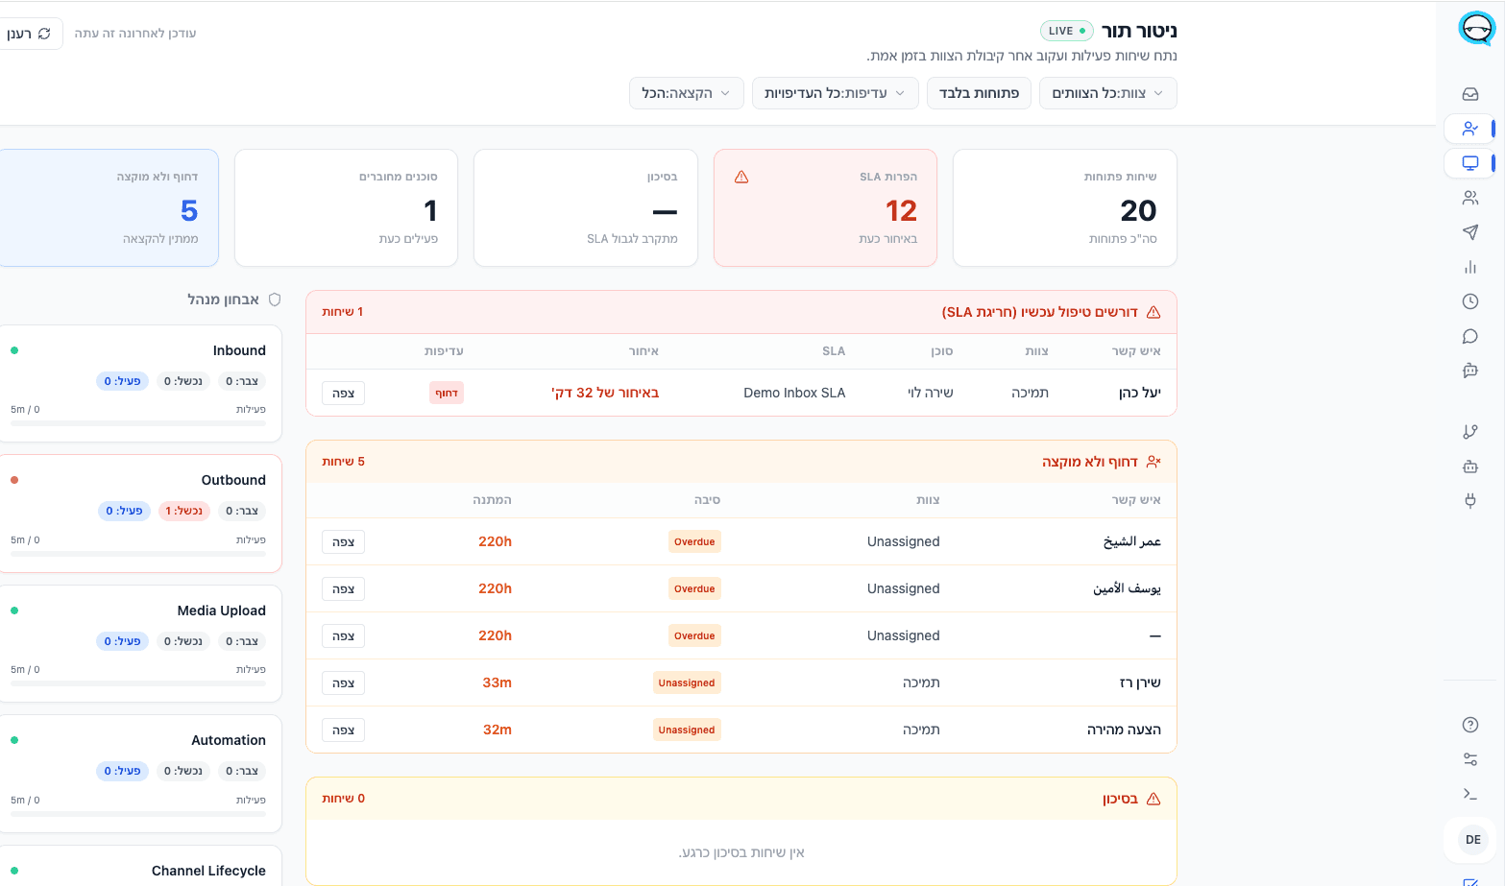Viewport: 1505px width, 886px height.
Task: Open the help question-mark icon
Action: pos(1469,725)
